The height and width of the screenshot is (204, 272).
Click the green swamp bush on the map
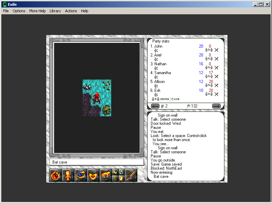[x=106, y=110]
